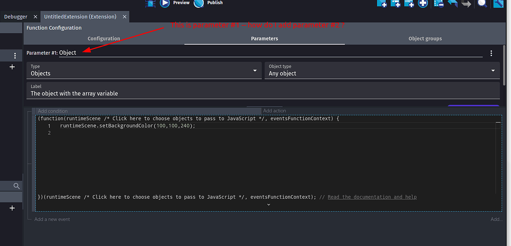511x246 pixels.
Task: Click the upper plus icon in left panel
Action: point(12,67)
